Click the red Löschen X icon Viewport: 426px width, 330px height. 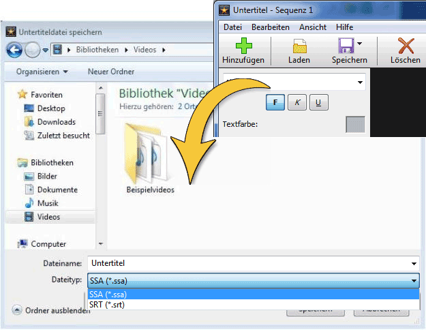click(x=406, y=46)
